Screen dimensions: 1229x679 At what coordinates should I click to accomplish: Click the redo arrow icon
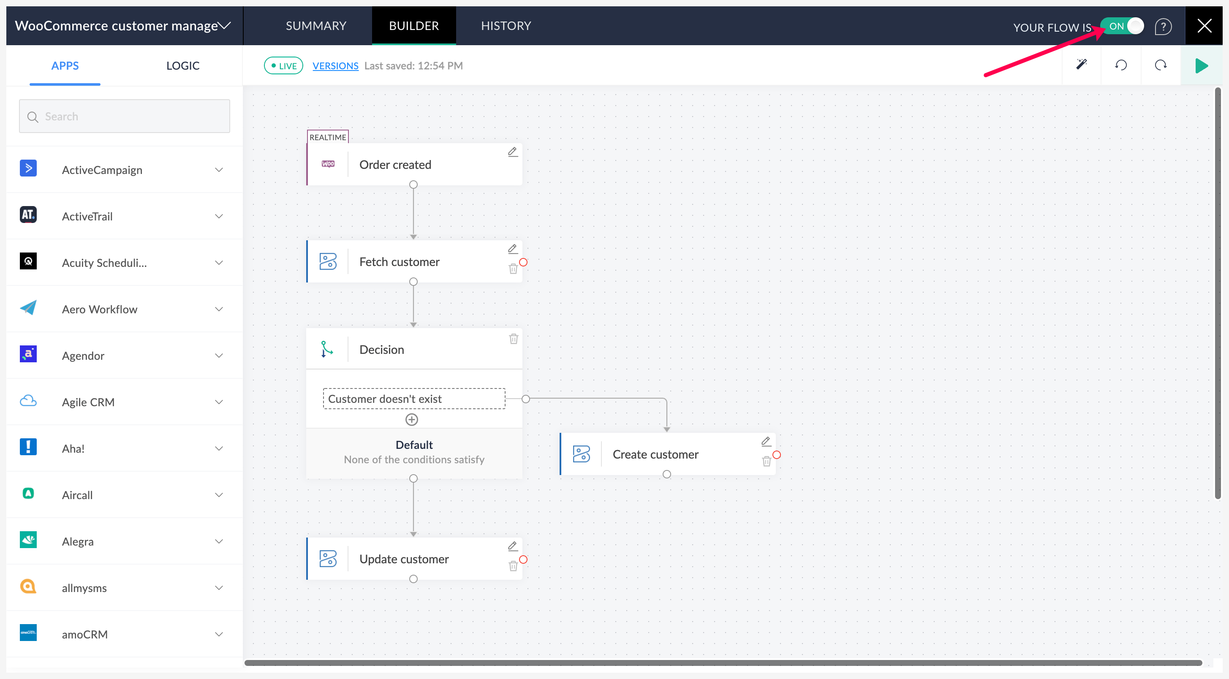tap(1160, 65)
